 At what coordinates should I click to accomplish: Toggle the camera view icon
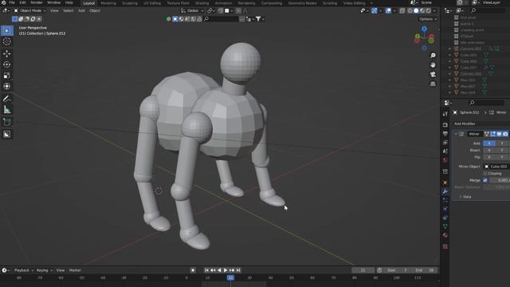click(433, 74)
